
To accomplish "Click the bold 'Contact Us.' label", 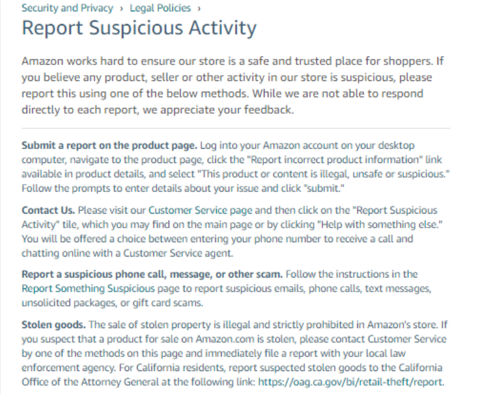I will click(48, 210).
